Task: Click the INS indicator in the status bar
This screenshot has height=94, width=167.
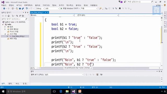Action: [x=111, y=87]
